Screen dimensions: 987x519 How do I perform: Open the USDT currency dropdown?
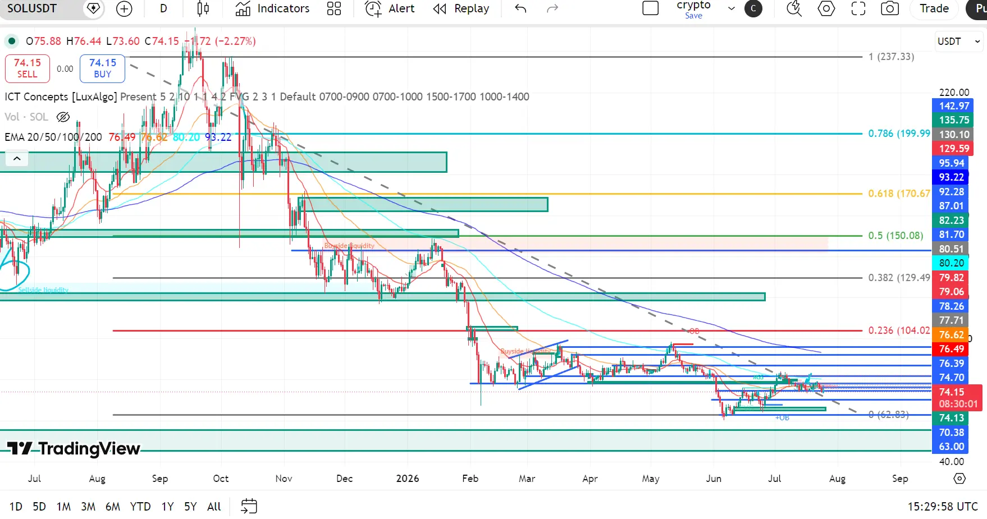958,42
